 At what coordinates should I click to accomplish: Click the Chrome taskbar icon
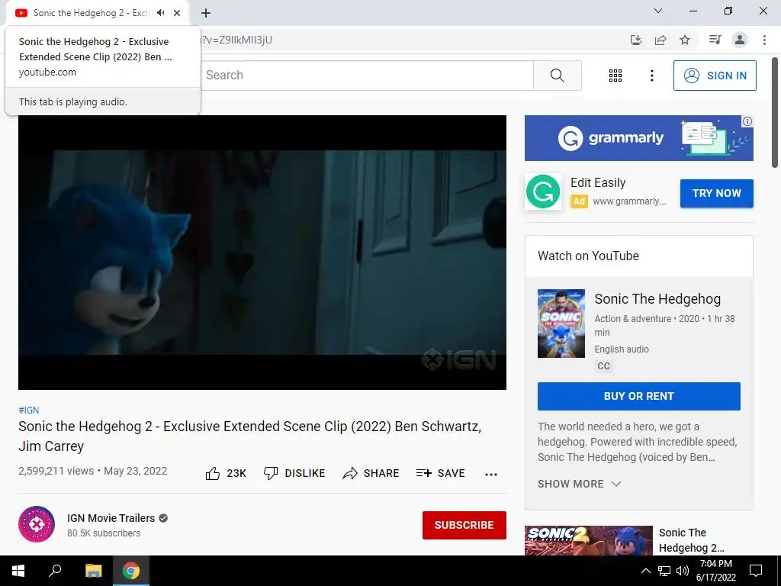point(131,571)
